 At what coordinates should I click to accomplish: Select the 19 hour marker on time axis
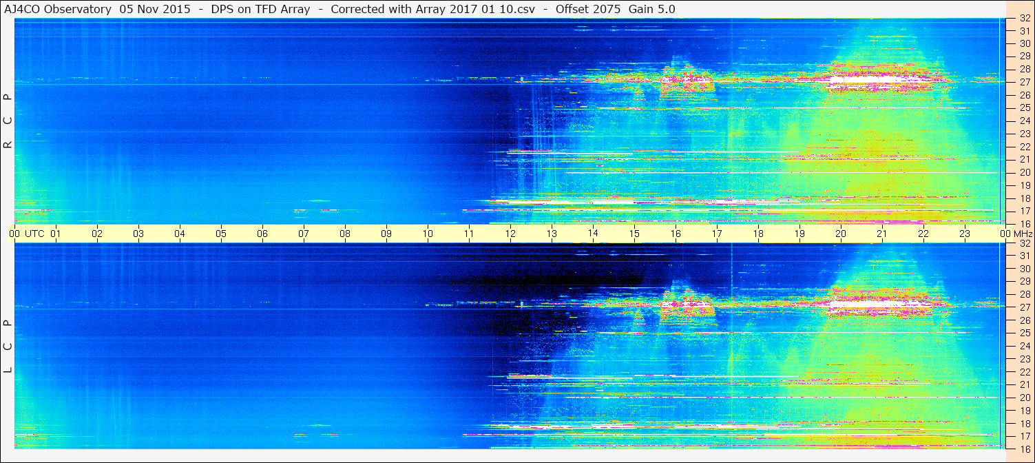point(799,234)
